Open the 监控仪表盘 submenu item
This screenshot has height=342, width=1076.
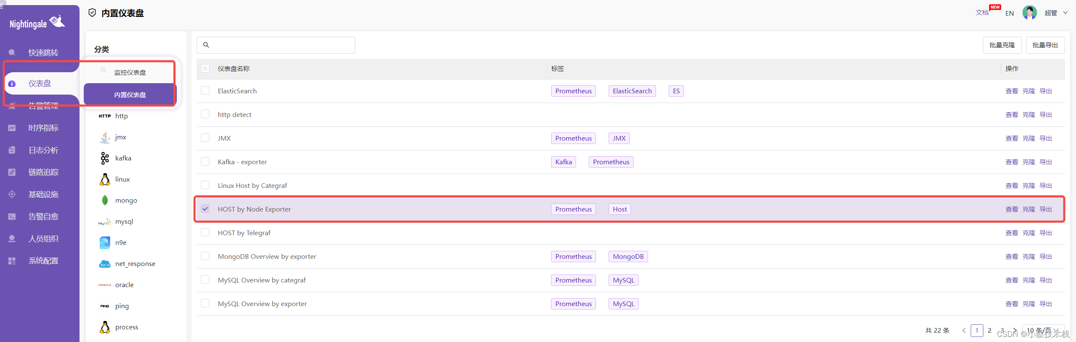[x=130, y=73]
